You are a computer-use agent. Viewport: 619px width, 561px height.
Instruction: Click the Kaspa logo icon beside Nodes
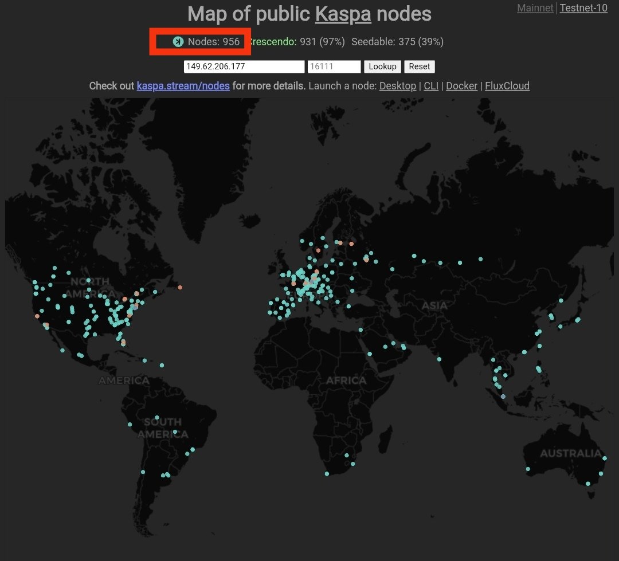point(178,41)
